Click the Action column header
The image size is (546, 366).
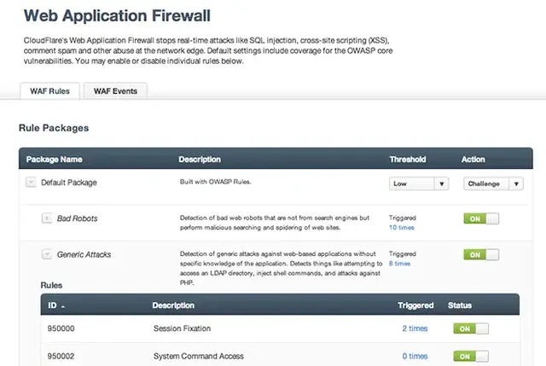click(473, 160)
